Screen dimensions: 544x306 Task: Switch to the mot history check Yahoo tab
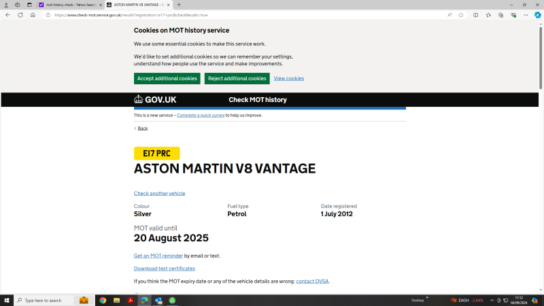[71, 5]
